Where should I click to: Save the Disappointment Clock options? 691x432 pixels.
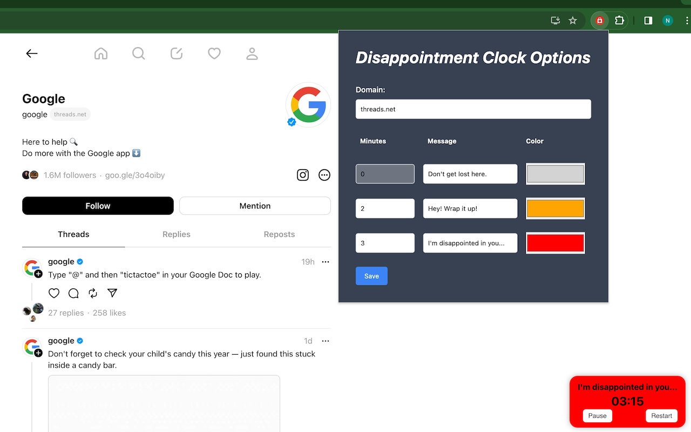click(x=371, y=275)
